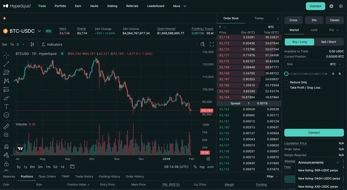Screen dimensions: 347x190
Task: Select the trend line drawing tool
Action: [x=6, y=64]
